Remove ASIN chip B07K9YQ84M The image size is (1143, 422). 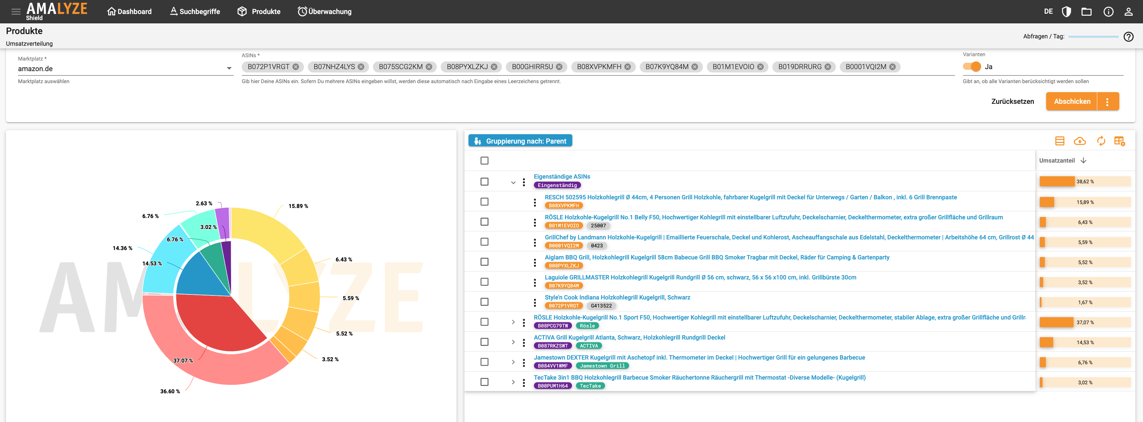point(695,67)
